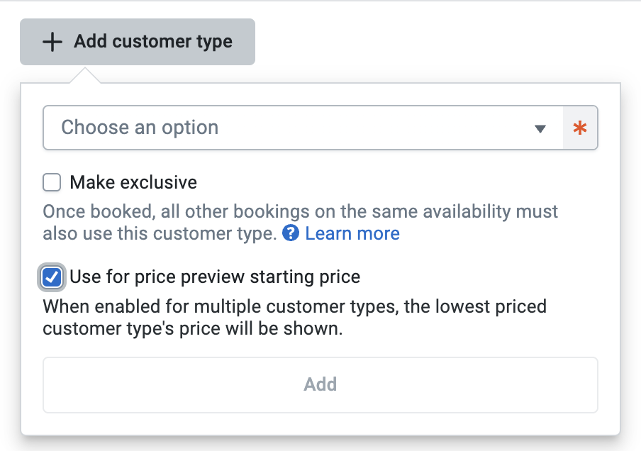Viewport: 641px width, 451px height.
Task: Uncheck Use for price preview starting price
Action: pos(52,277)
